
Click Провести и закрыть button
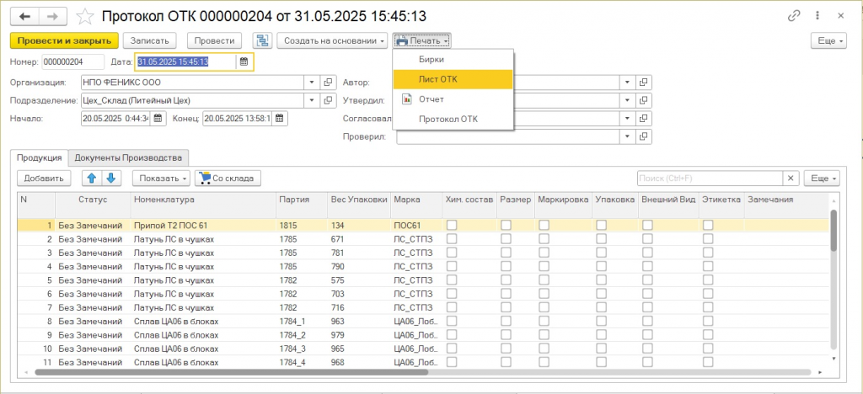(64, 40)
